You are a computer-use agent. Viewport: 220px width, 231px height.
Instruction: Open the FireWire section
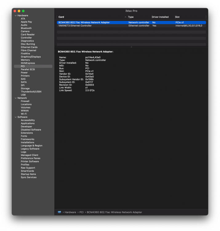coord(25,54)
